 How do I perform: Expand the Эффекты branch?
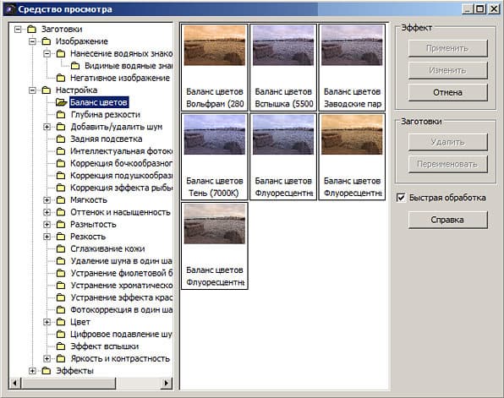(x=32, y=371)
